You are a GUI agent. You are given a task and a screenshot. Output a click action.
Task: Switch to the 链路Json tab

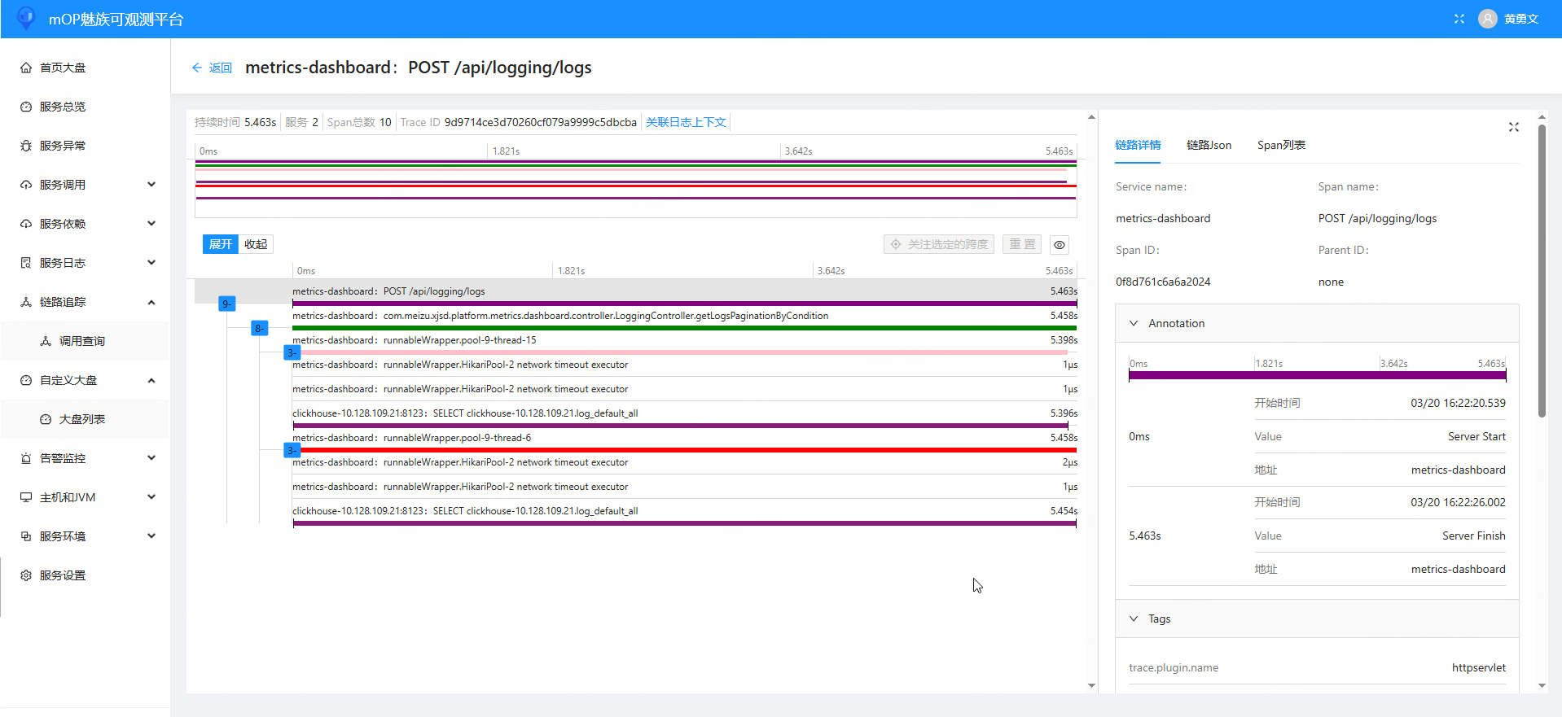pos(1209,145)
